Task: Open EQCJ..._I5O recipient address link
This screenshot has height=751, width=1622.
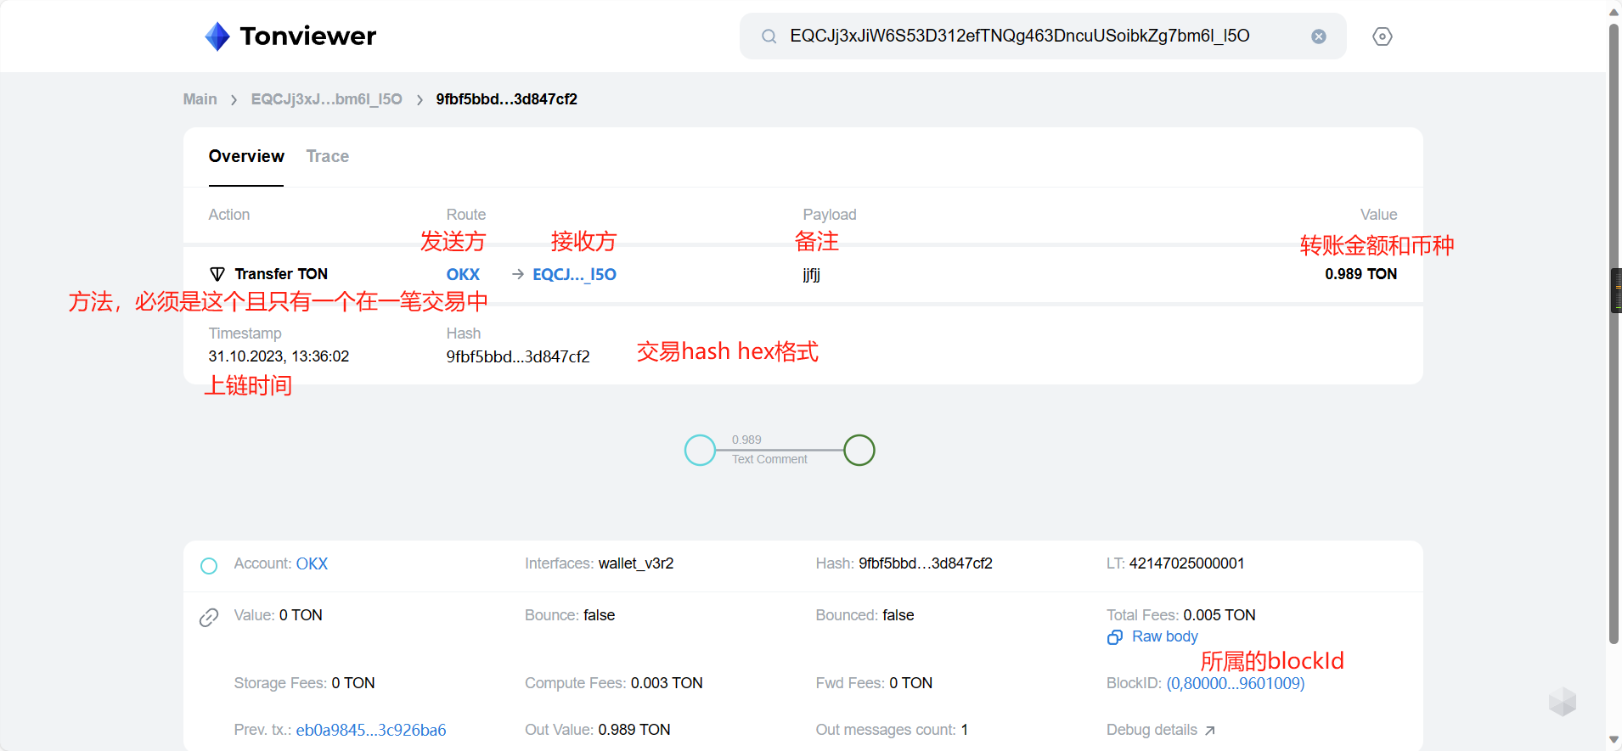Action: [574, 274]
